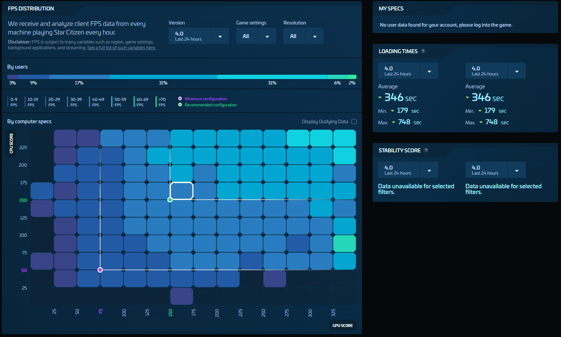Expand the Game settings dropdown
This screenshot has height=337, width=561.
point(267,36)
